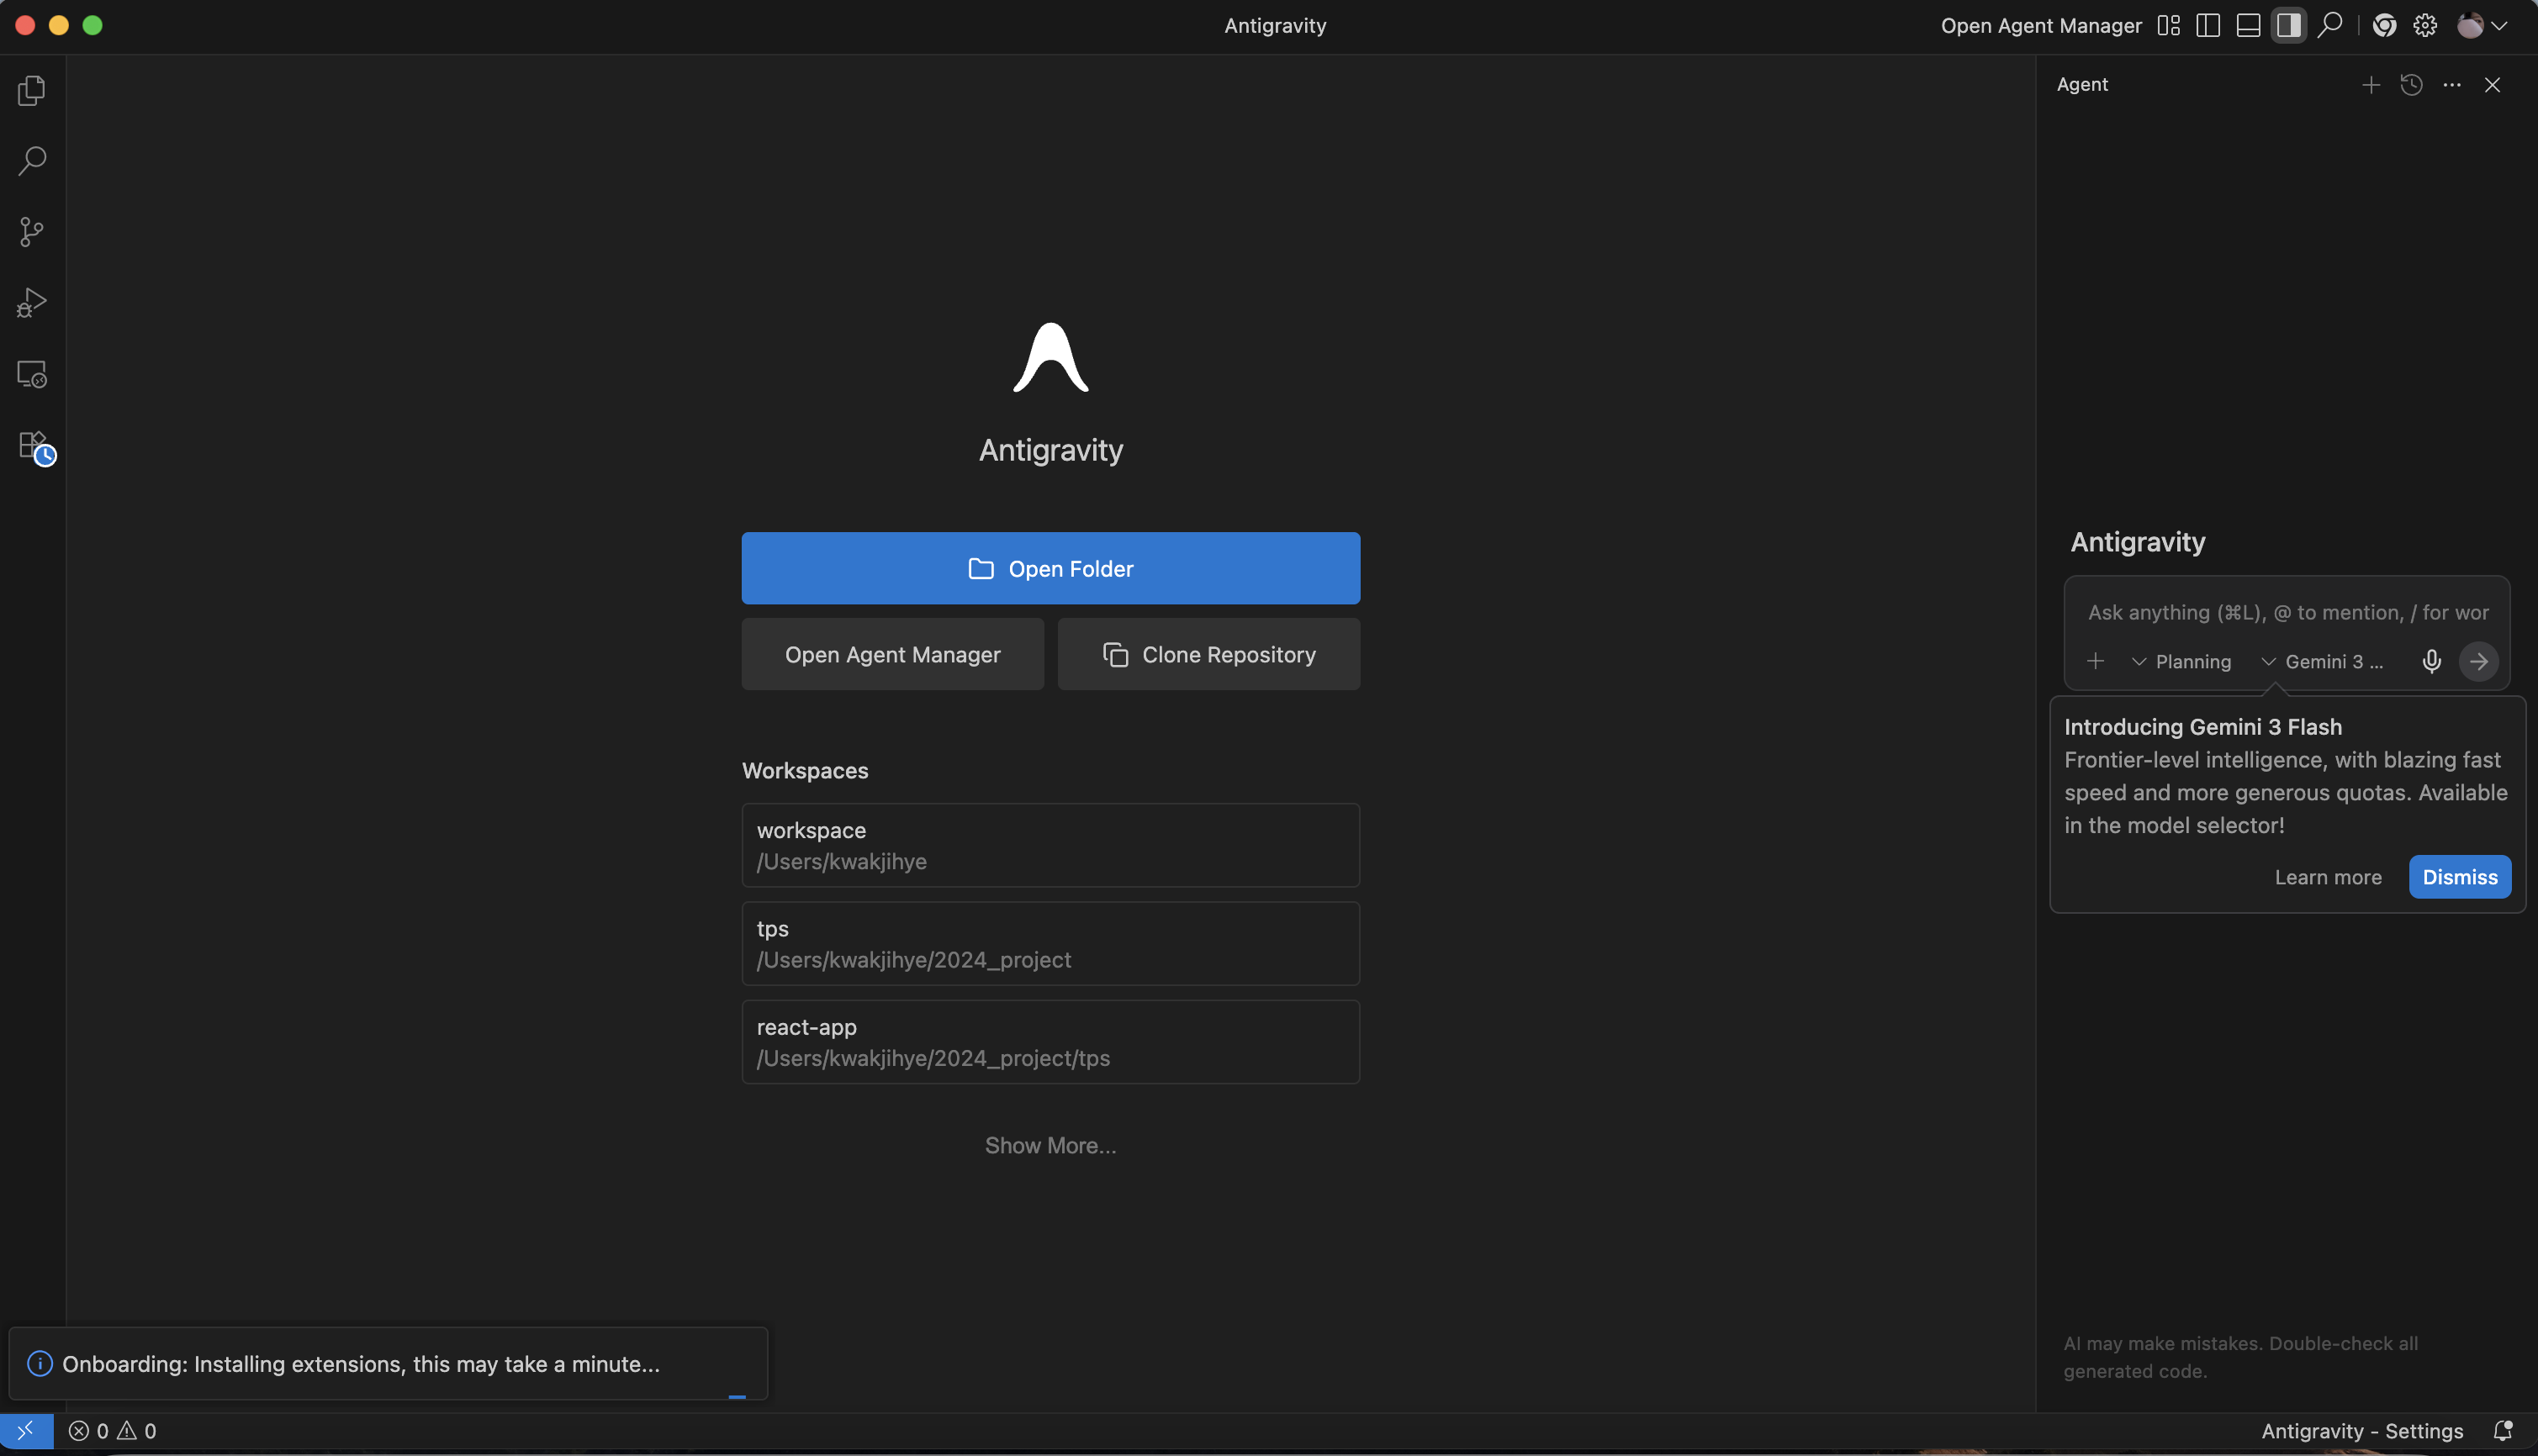This screenshot has height=1456, width=2538.
Task: Open the Remote Explorer view
Action: click(32, 374)
